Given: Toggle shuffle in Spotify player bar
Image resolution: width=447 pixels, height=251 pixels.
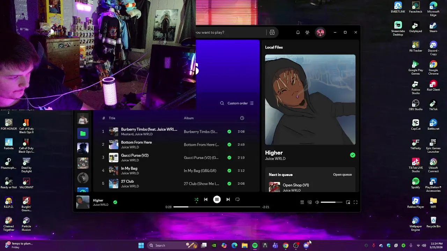Looking at the screenshot, I should pyautogui.click(x=196, y=199).
